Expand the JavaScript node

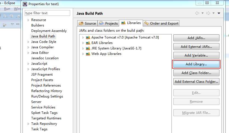pos(28,64)
